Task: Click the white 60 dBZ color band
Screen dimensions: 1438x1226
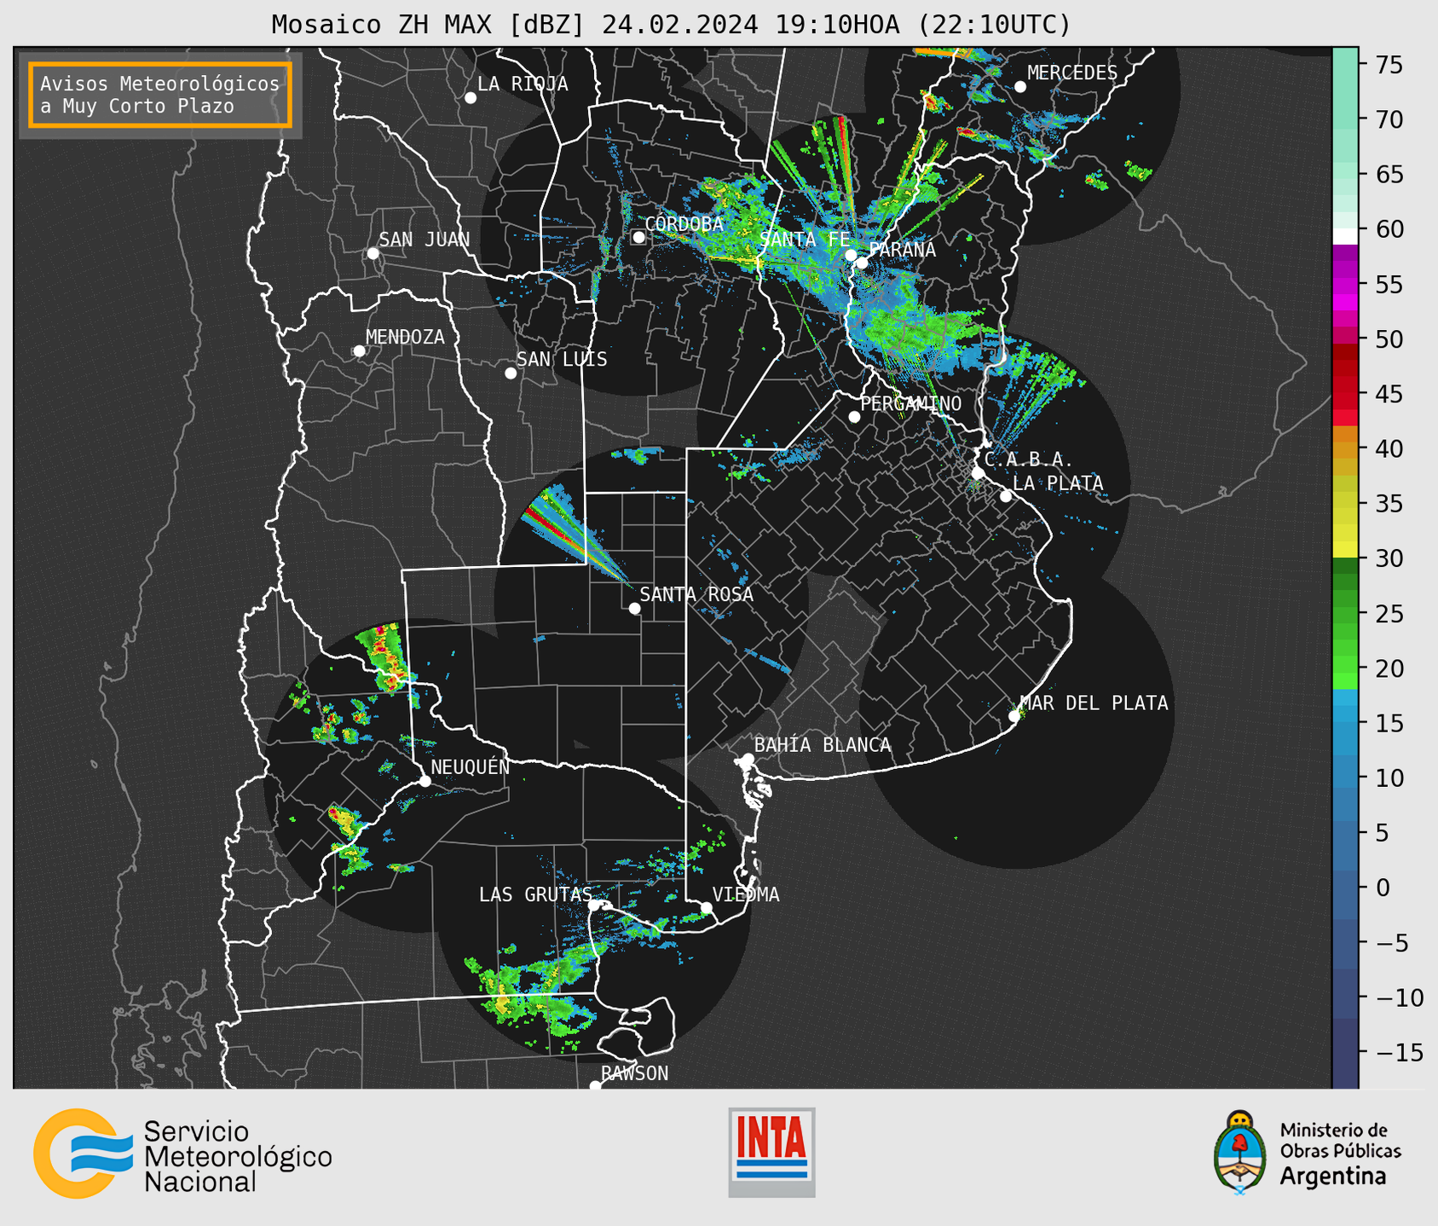Action: pyautogui.click(x=1345, y=235)
